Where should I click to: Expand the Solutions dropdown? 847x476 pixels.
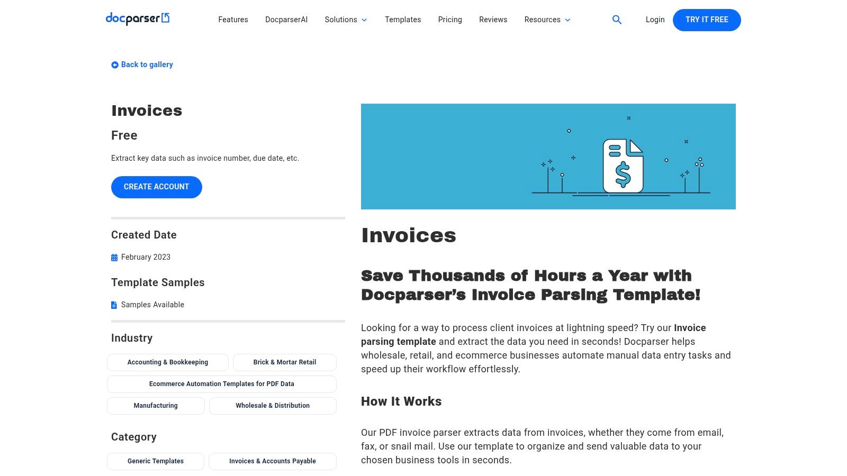345,20
